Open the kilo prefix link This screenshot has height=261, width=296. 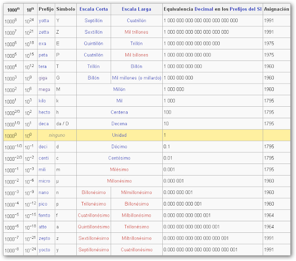(x=42, y=101)
